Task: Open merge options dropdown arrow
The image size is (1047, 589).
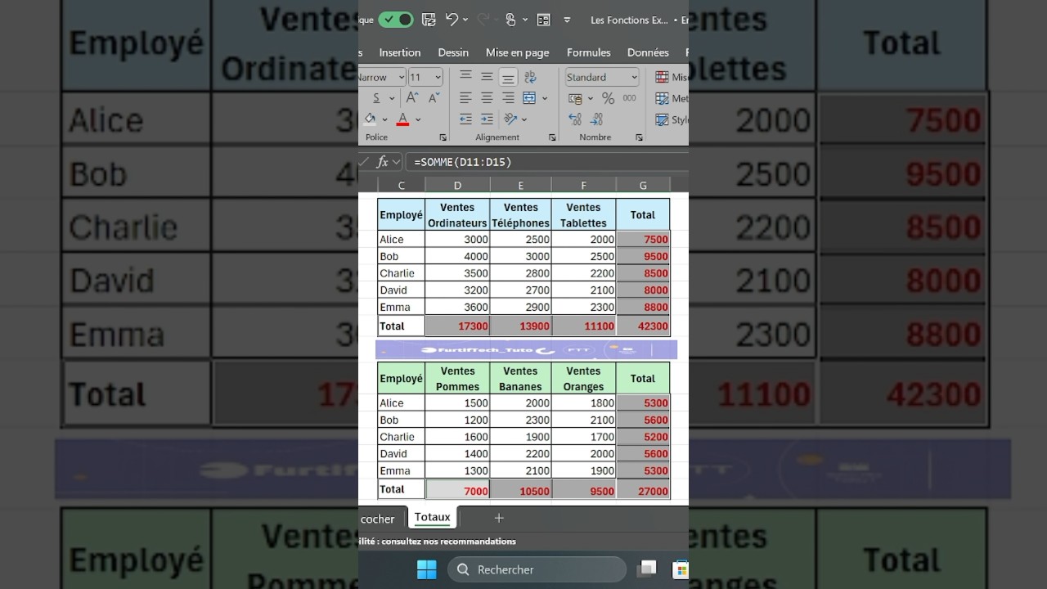Action: (545, 98)
